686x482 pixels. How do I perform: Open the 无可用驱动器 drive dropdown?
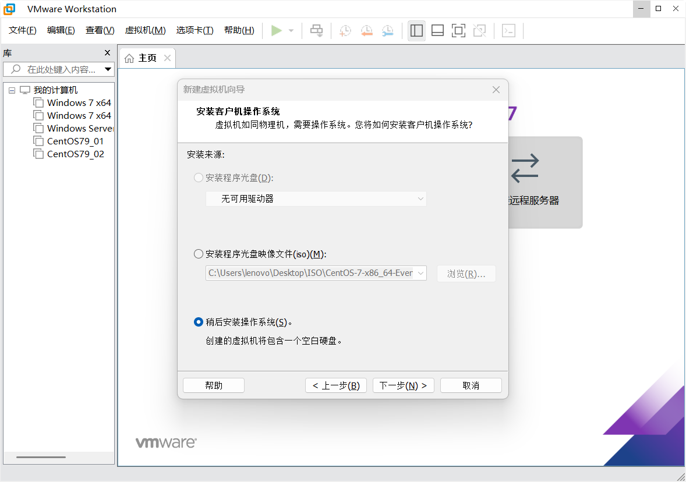pos(316,199)
